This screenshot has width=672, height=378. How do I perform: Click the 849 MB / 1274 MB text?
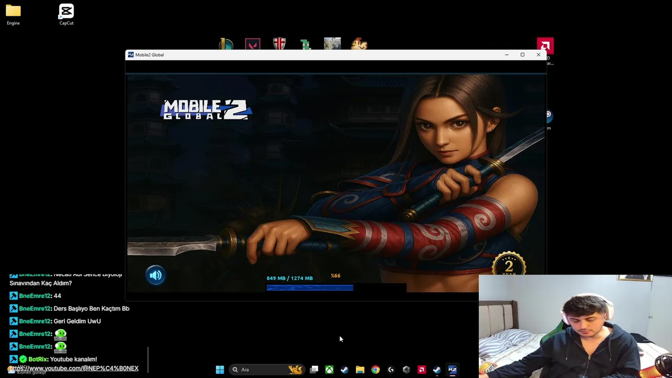[x=289, y=278]
